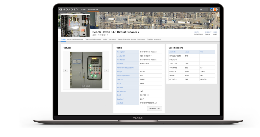
Task: Click the Edit Asset Data button
Action: coord(154,108)
